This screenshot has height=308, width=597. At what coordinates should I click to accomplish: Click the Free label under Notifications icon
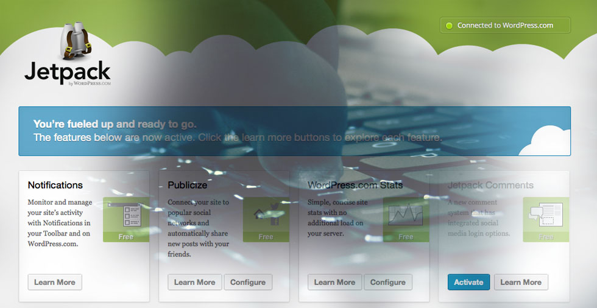pos(126,237)
